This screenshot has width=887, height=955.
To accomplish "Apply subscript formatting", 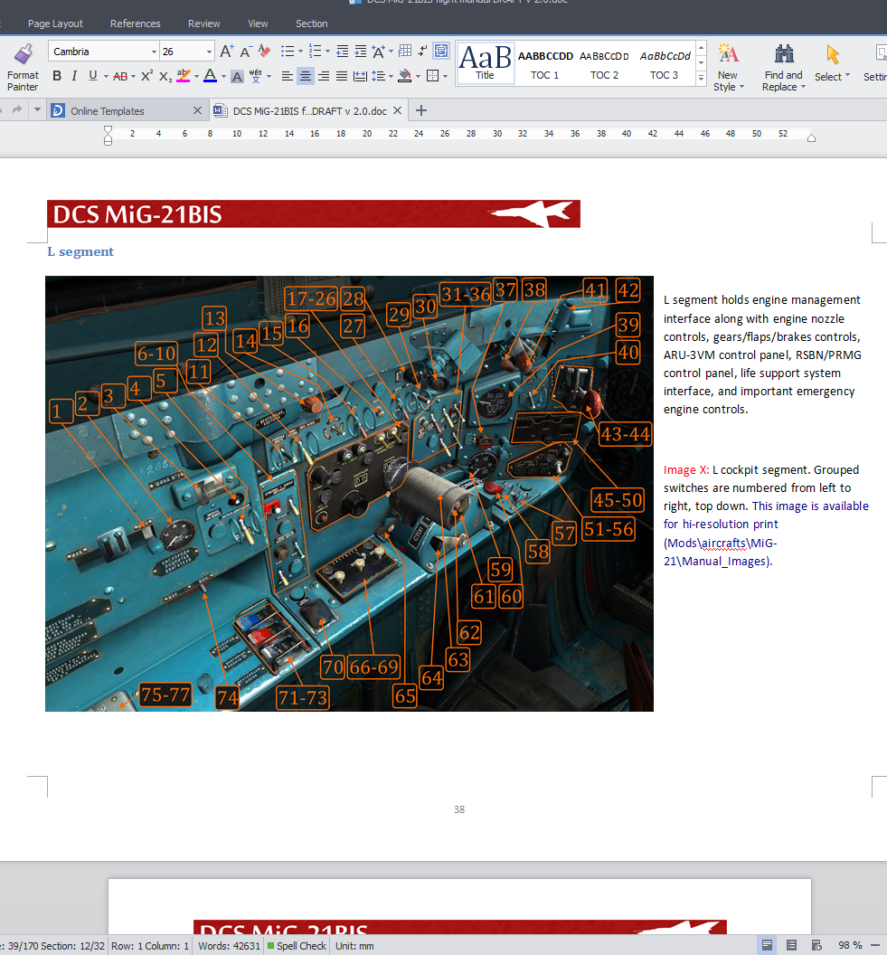I will pos(165,76).
